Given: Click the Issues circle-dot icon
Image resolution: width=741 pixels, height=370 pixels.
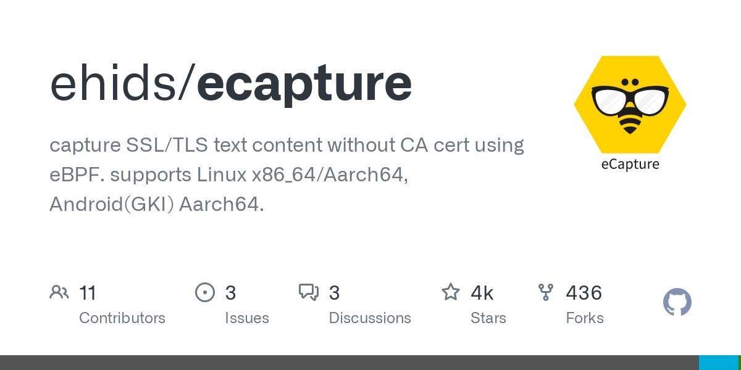Looking at the screenshot, I should [x=204, y=292].
